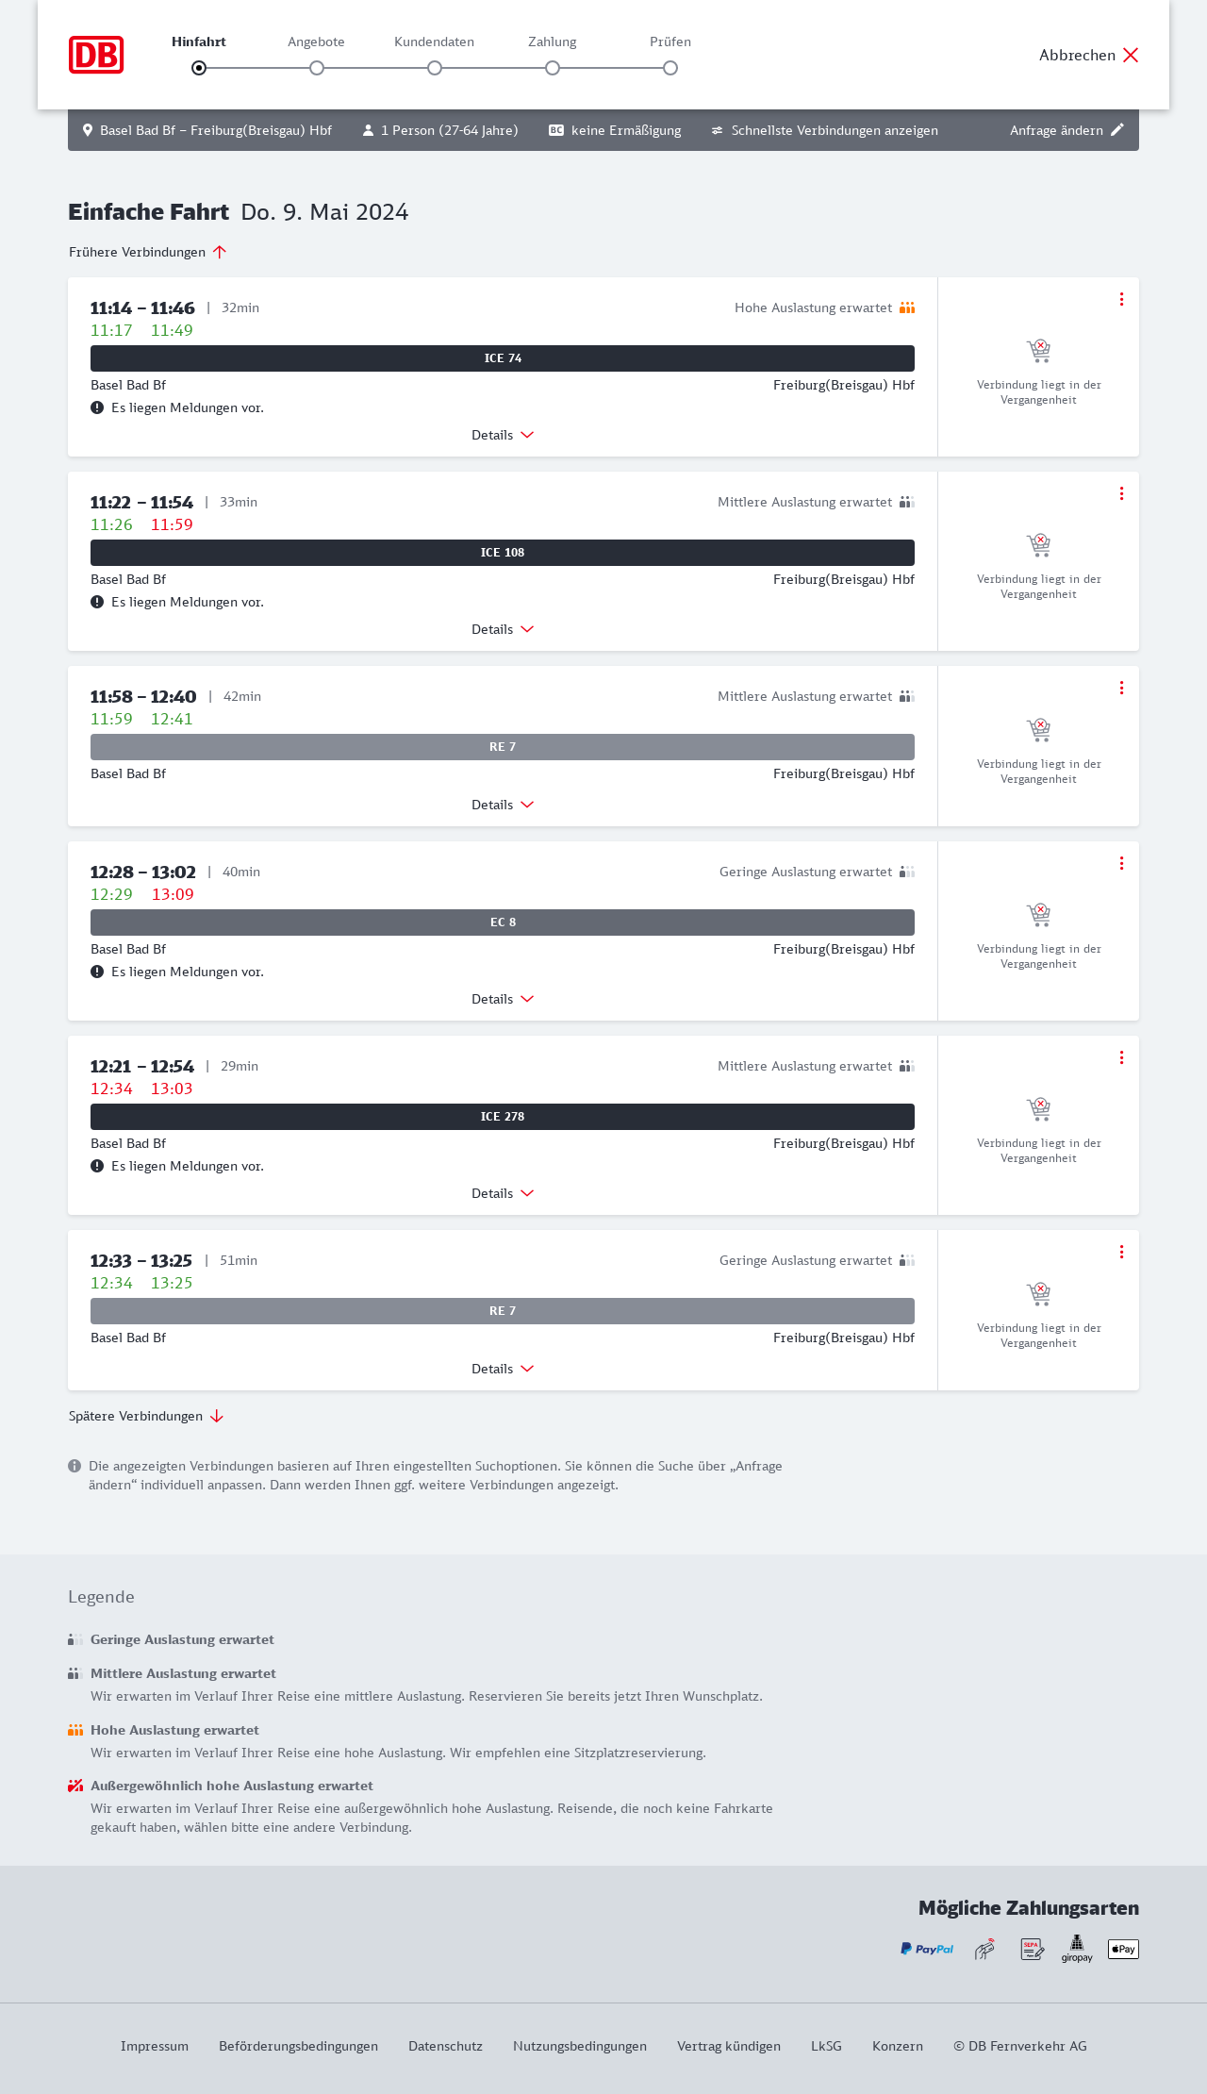The width and height of the screenshot is (1207, 2094).
Task: Expand Details for ICE 278 connection
Action: [503, 1193]
